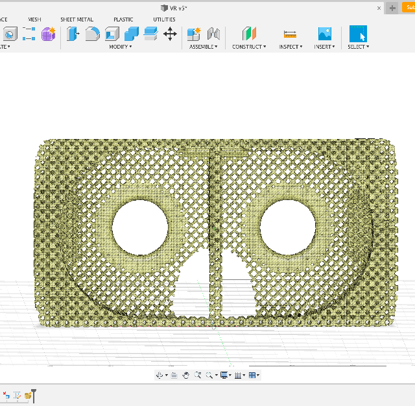
Task: Expand the MODIFY dropdown menu
Action: [x=120, y=47]
